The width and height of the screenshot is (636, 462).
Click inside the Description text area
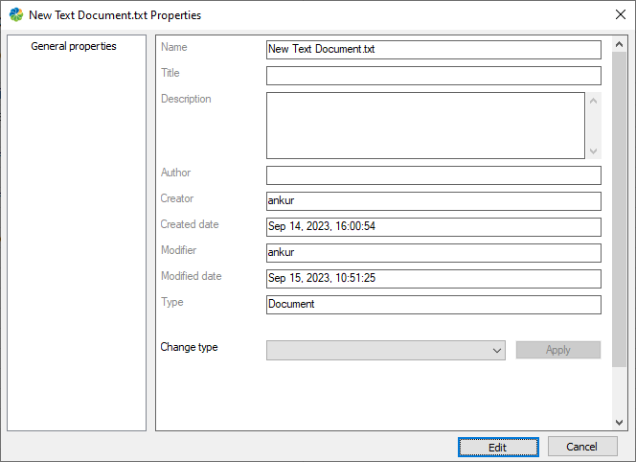(x=424, y=125)
